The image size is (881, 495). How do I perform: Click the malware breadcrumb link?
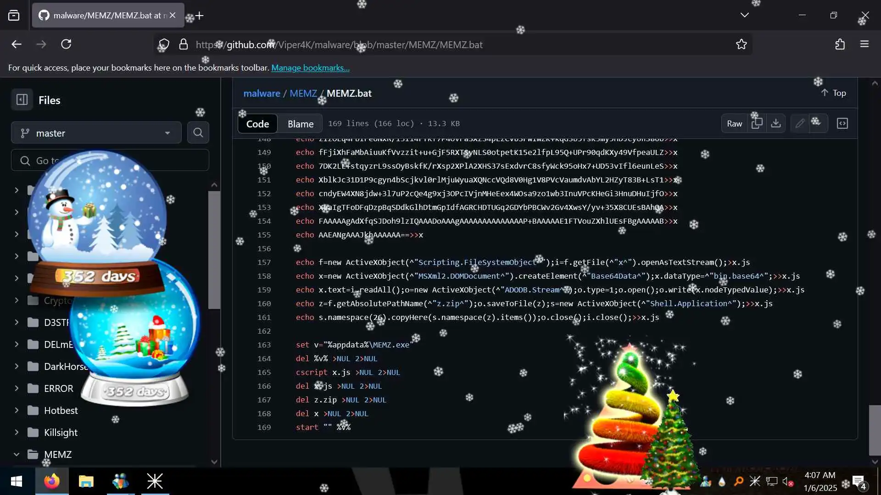point(262,93)
